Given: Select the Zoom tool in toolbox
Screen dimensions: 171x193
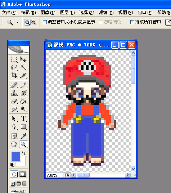Looking at the screenshot, I should (23, 144).
